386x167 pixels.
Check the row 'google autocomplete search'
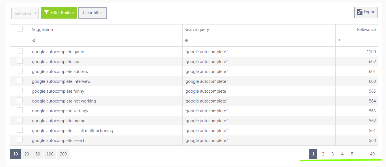[20, 140]
